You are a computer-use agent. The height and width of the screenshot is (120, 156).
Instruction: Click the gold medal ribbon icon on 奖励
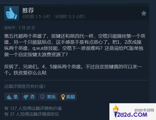click(63, 97)
